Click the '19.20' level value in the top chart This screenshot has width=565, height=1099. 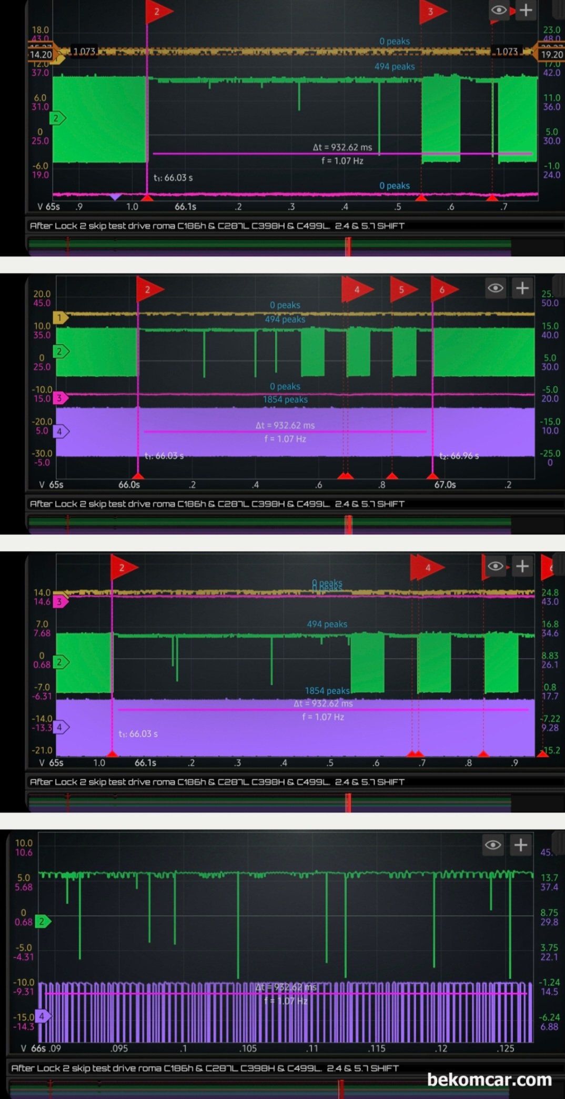coord(552,55)
